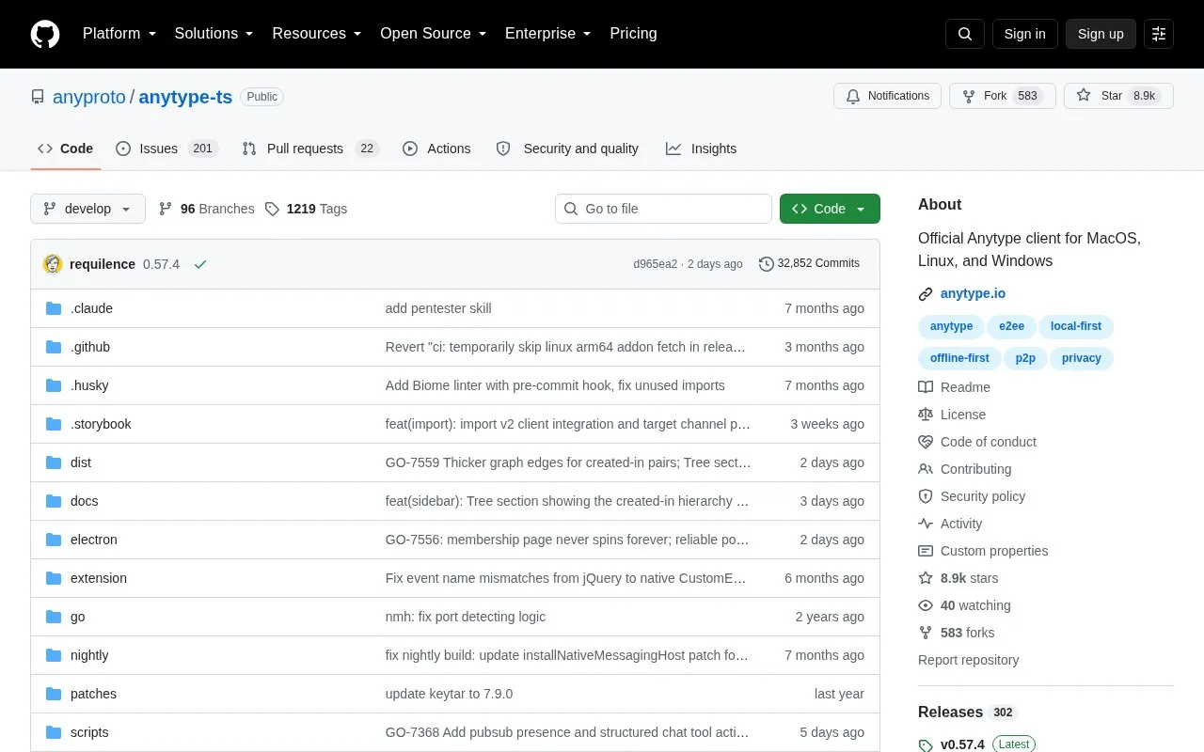This screenshot has width=1204, height=752.
Task: Open the Notifications button
Action: 887,96
